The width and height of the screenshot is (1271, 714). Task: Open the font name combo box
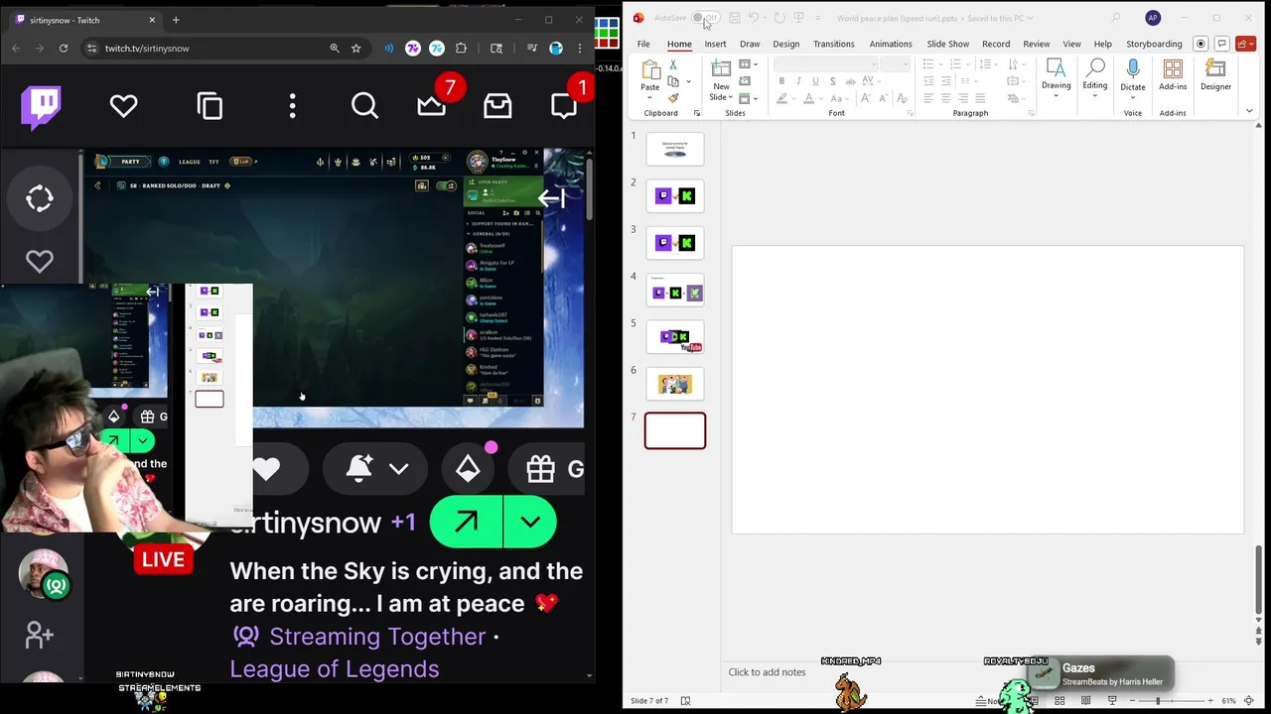(824, 64)
